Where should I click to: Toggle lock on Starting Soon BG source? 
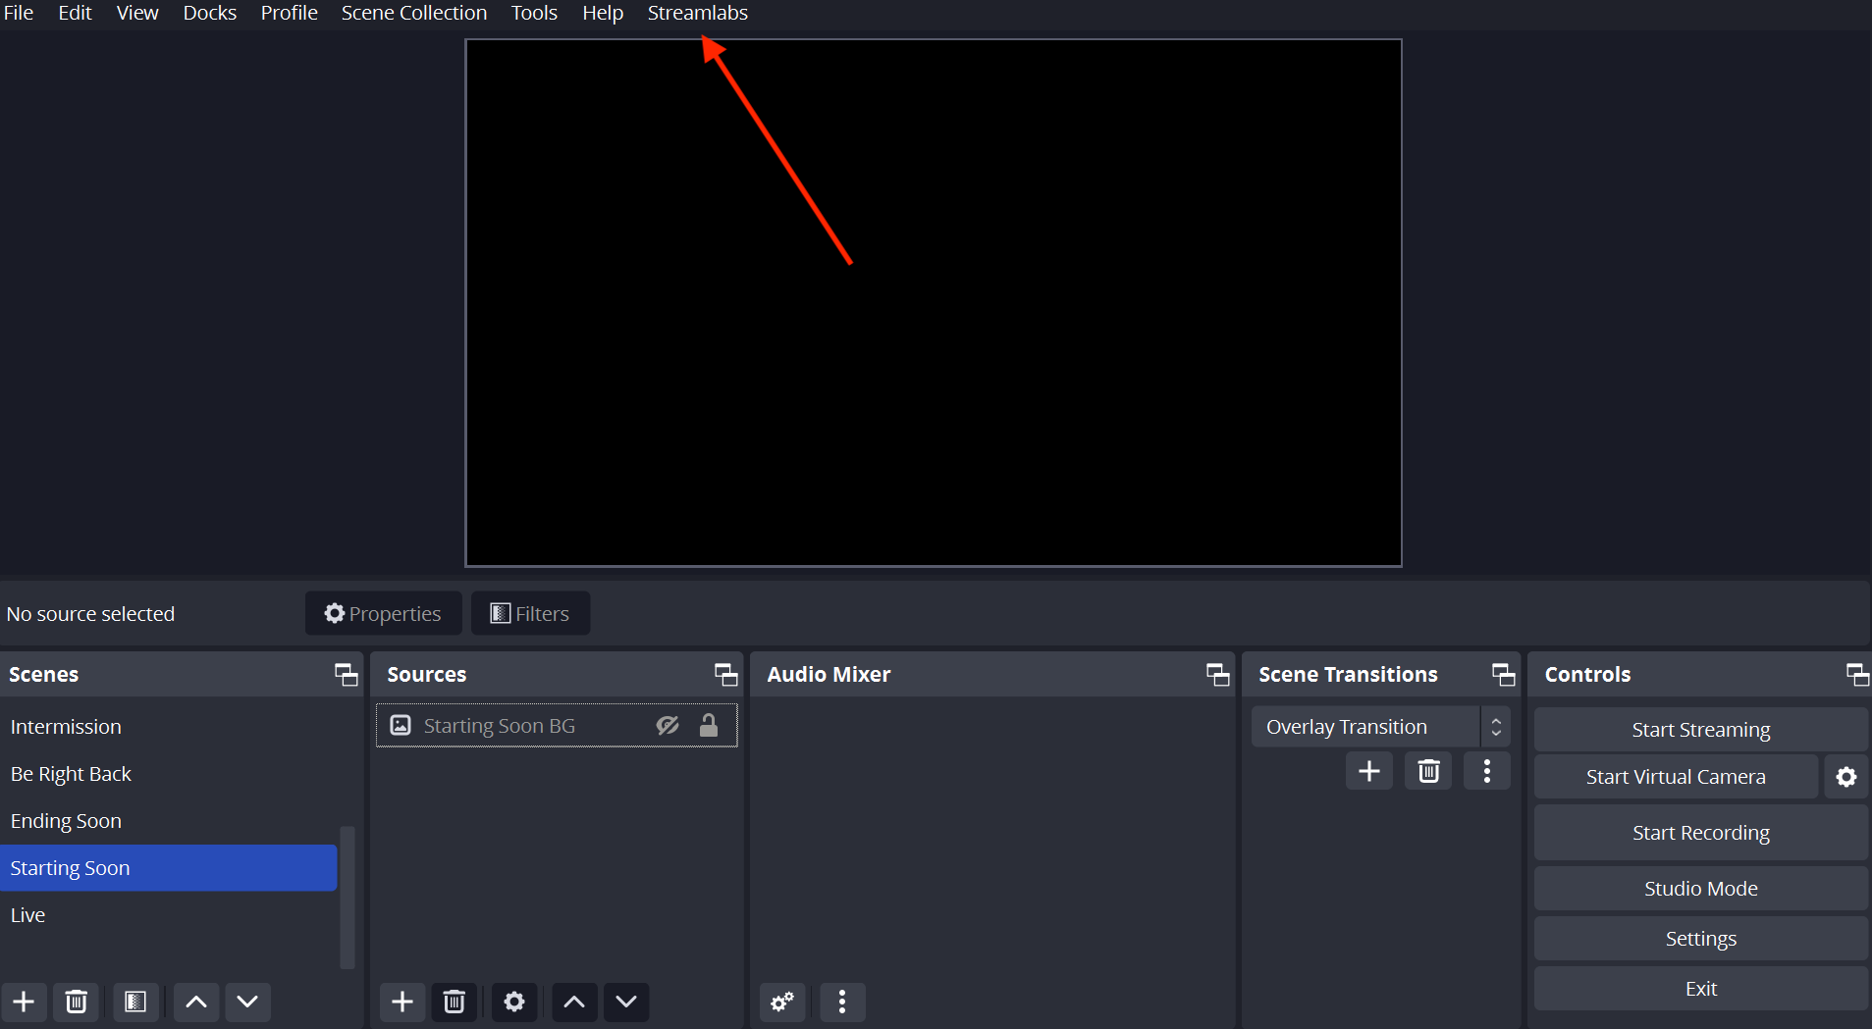(709, 726)
